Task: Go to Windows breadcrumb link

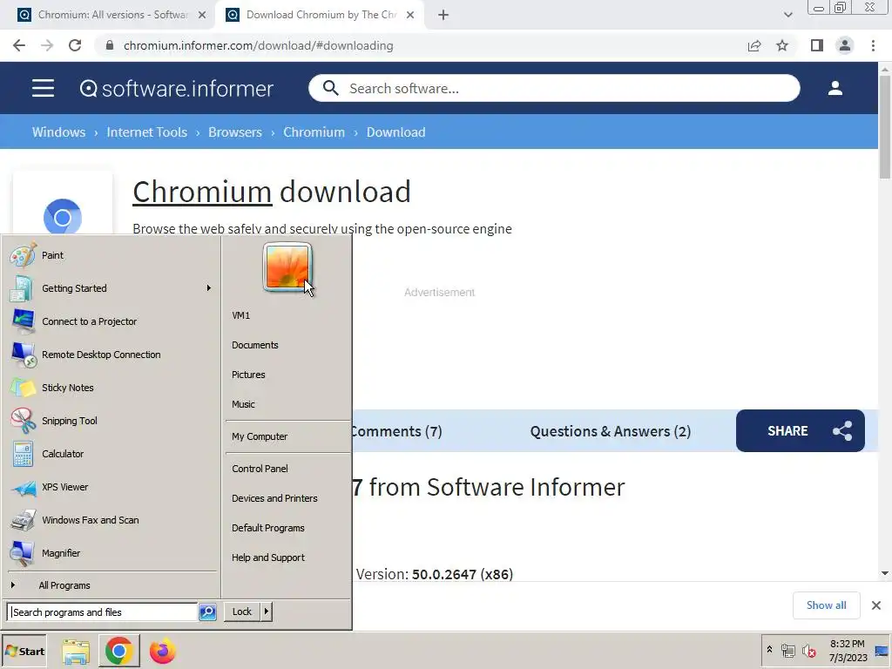Action: [58, 132]
